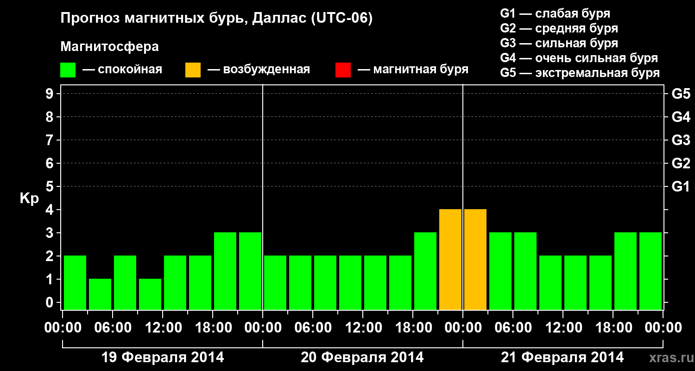The image size is (695, 371).
Task: Click the '18:00' time label under 19 February
Action: 213,328
